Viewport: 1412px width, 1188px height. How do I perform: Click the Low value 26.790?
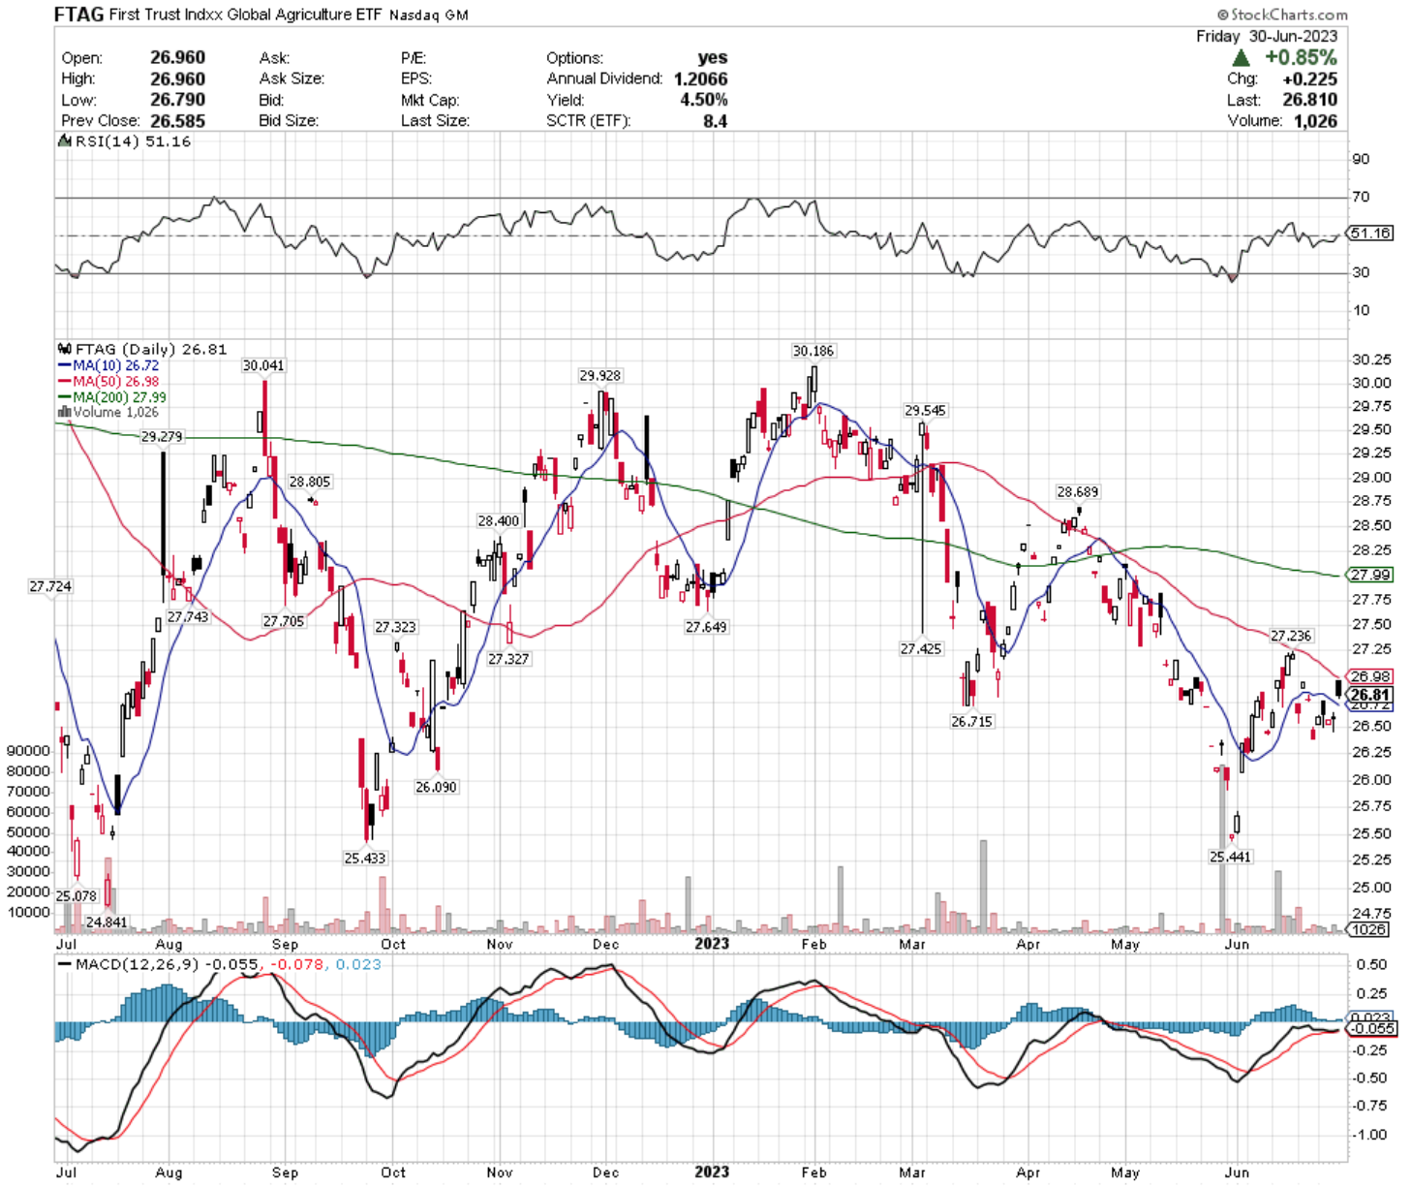(177, 100)
